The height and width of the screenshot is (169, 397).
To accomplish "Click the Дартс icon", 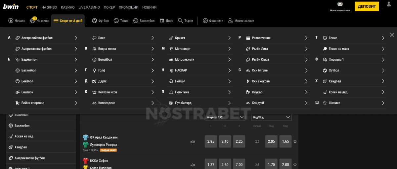I will point(94,81).
